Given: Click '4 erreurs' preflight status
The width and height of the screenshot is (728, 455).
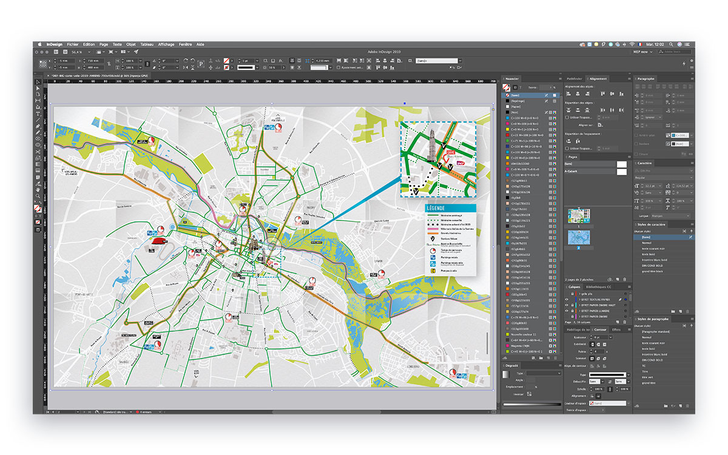Looking at the screenshot, I should pos(147,411).
